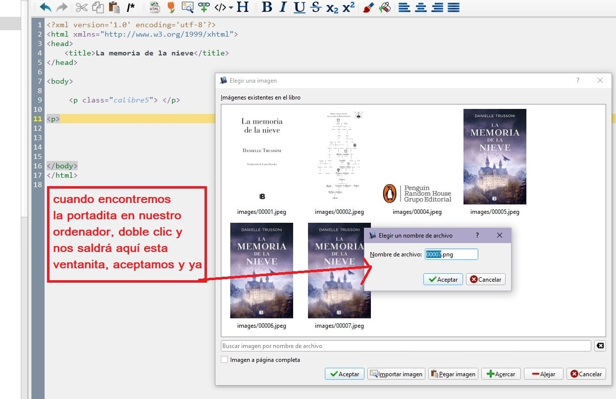Apply strikethrough formatting
This screenshot has height=399, width=616.
tap(316, 7)
